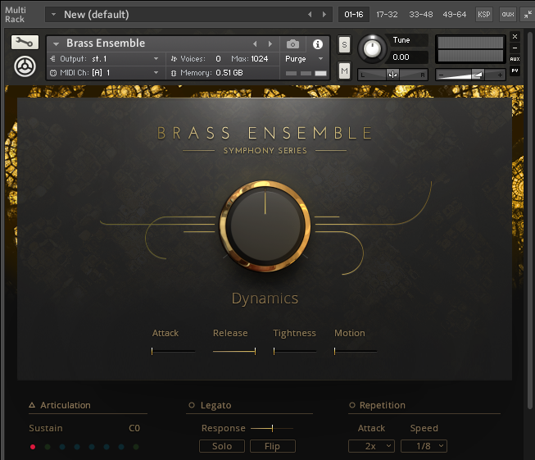Open the instrument info icon
Image resolution: width=535 pixels, height=460 pixels.
tap(318, 44)
